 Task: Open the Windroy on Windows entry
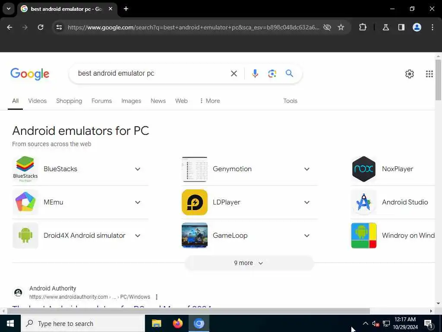coord(408,236)
